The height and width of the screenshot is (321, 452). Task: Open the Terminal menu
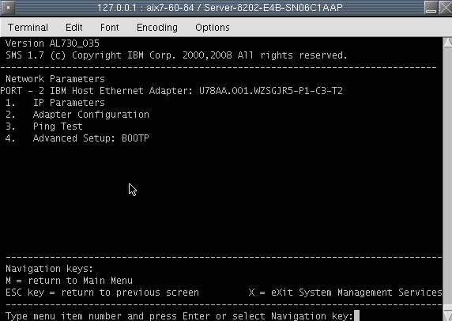point(28,28)
